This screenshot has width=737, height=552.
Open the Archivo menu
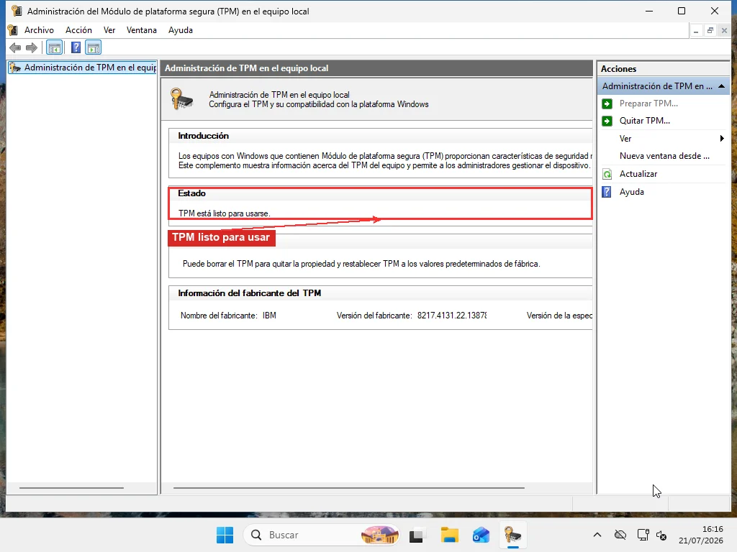[39, 30]
